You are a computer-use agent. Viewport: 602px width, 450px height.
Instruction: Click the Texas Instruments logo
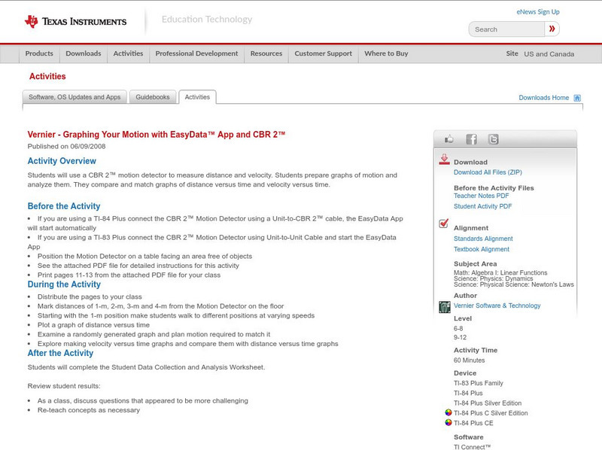pos(75,22)
